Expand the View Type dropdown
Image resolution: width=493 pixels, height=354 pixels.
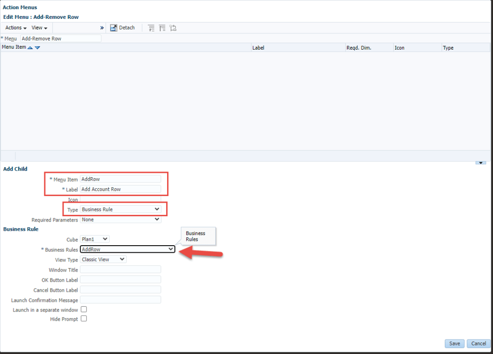(103, 259)
